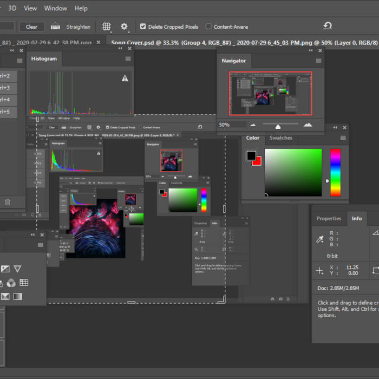Open the Window menu

click(55, 8)
